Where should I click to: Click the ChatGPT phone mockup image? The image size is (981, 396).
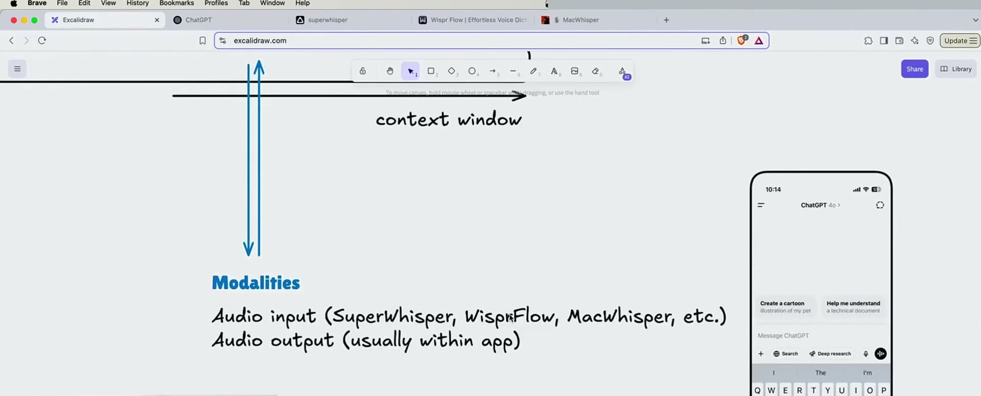pos(821,284)
